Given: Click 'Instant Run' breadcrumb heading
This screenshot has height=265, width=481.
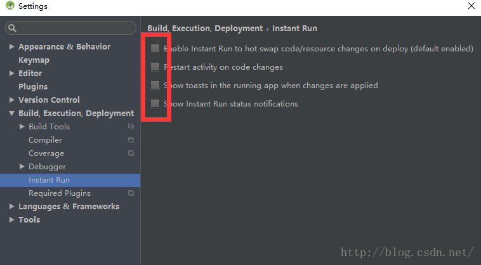Looking at the screenshot, I should tap(294, 28).
